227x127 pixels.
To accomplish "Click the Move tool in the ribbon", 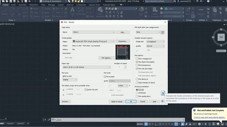I will pos(34,8).
